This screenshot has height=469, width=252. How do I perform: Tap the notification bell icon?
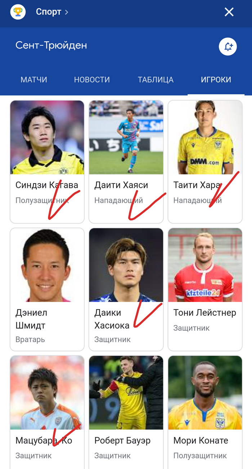[228, 47]
